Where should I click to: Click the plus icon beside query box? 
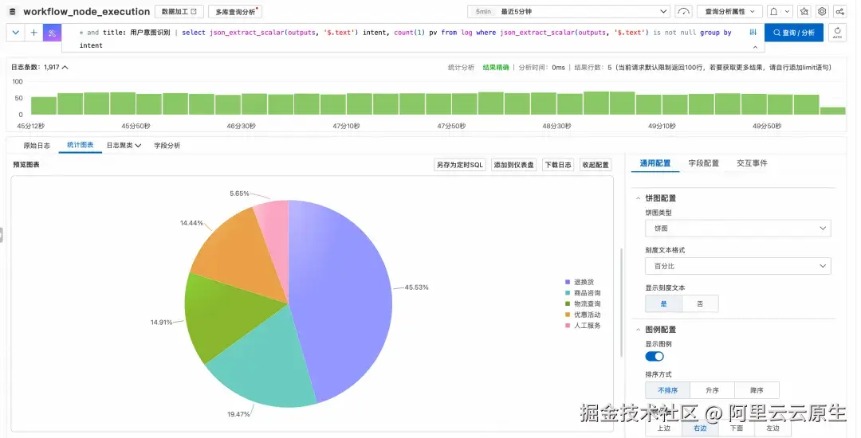(33, 33)
